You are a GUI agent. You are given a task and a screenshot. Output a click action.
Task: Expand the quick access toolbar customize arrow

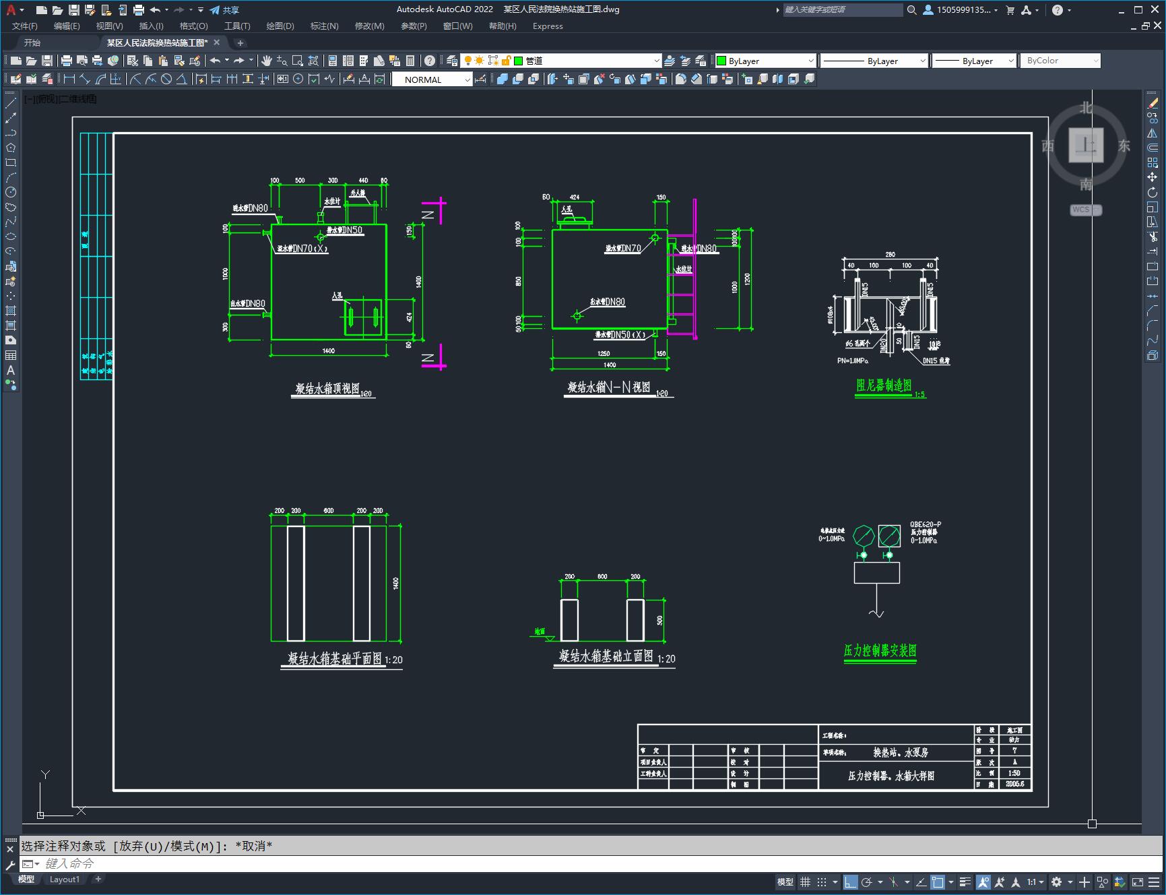pyautogui.click(x=201, y=10)
